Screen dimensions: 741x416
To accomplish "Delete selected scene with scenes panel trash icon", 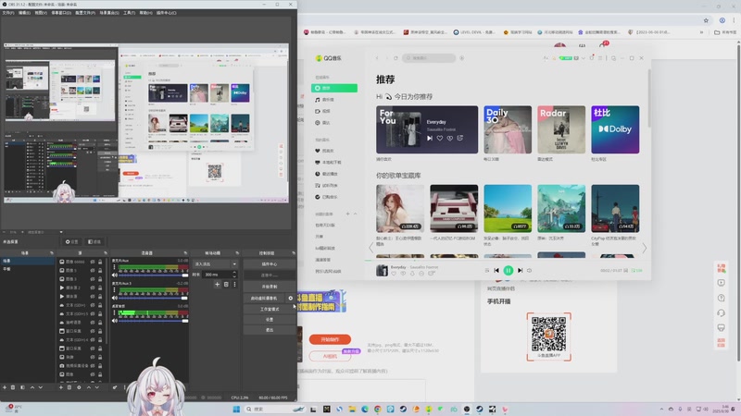I will click(x=13, y=387).
